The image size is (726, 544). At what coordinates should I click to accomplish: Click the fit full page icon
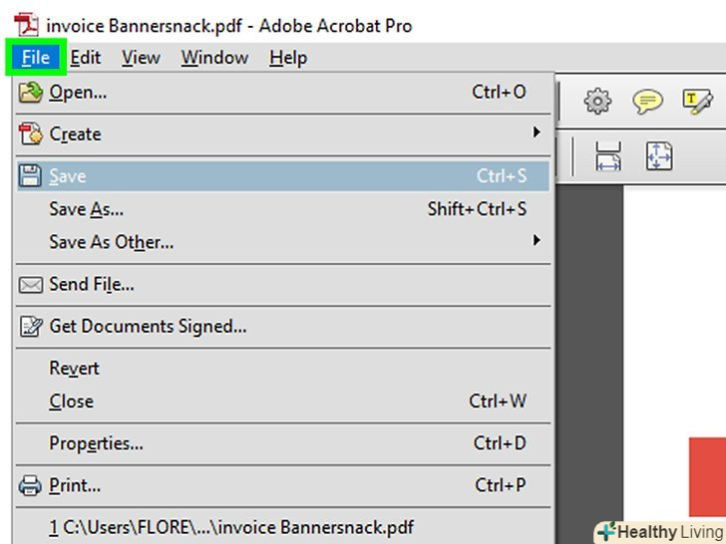[x=659, y=155]
